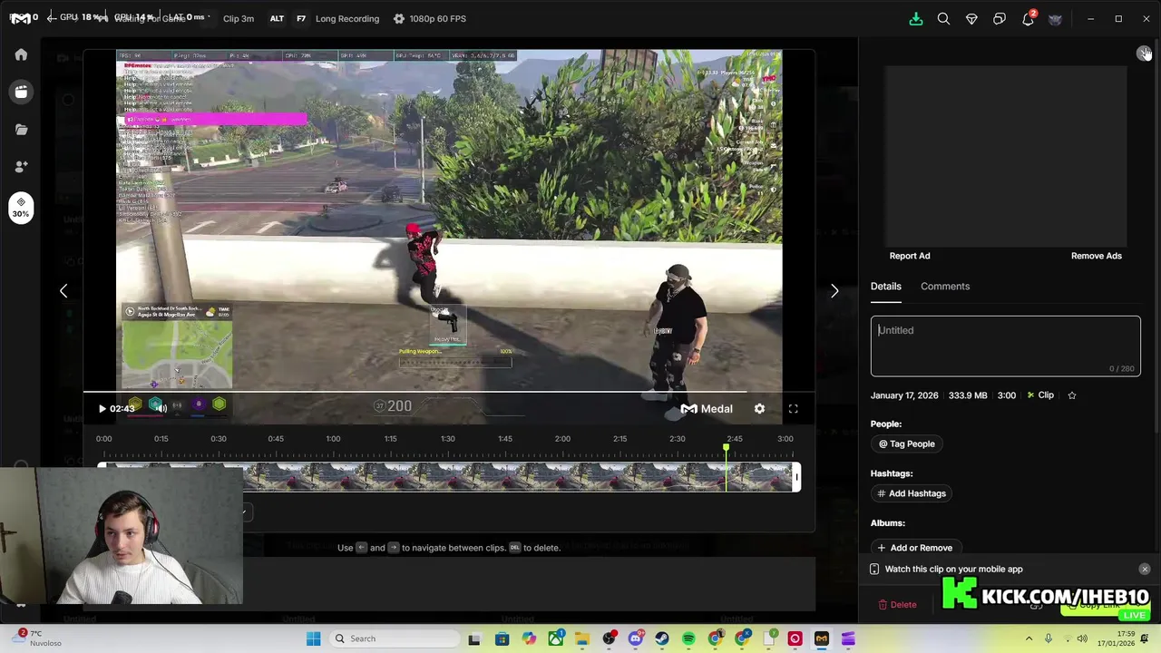Open Microsoft Store from the taskbar
Viewport: 1161px width, 653px height.
point(502,638)
